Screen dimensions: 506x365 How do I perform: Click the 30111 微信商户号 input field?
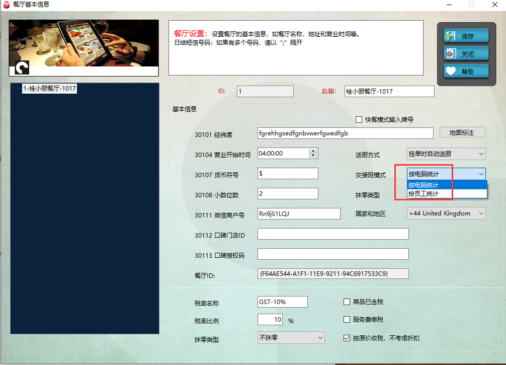tap(299, 213)
